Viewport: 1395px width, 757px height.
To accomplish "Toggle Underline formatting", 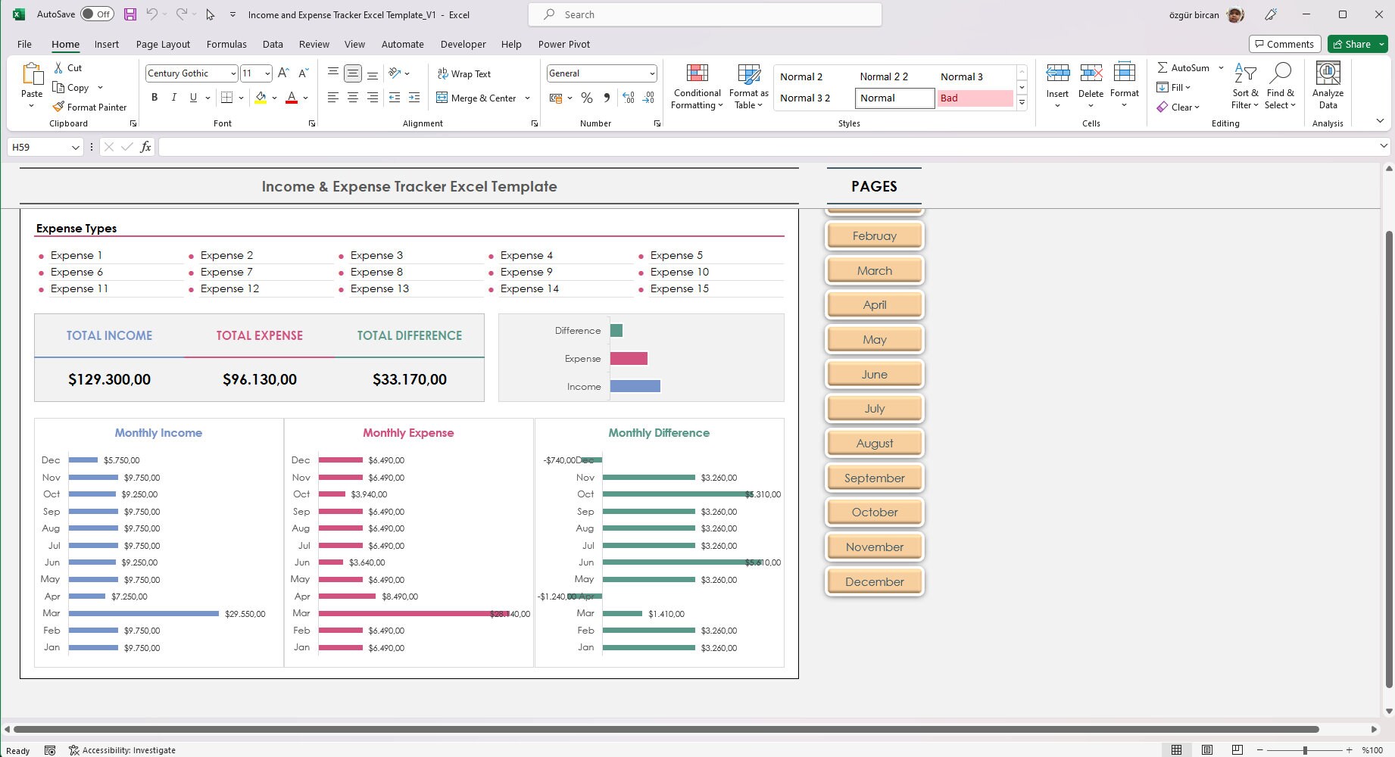I will [193, 98].
